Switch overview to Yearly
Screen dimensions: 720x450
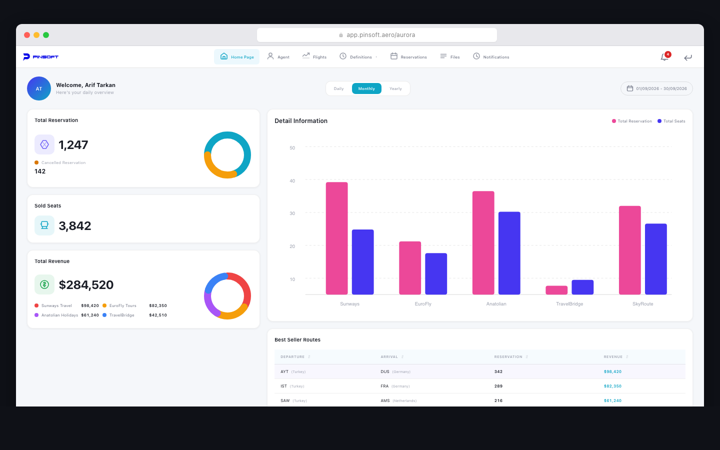(395, 88)
